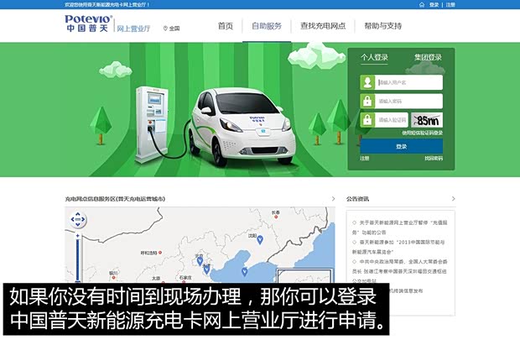Image resolution: width=520 pixels, height=345 pixels.
Task: Open 首页 navigation menu item
Action: click(x=226, y=26)
